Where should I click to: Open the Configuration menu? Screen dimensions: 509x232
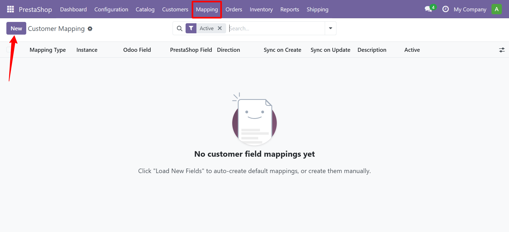[x=111, y=9]
